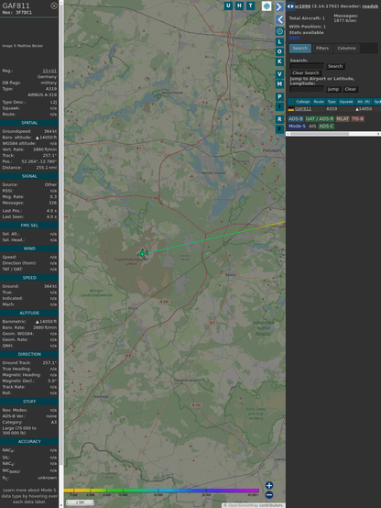381x508 pixels.
Task: Close the GAF811 aircraft info panel
Action: 54,6
